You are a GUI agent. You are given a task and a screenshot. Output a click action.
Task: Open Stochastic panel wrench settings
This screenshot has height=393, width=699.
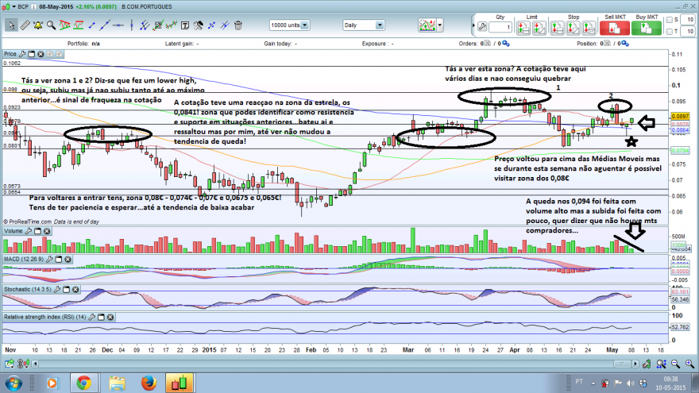[x=57, y=290]
